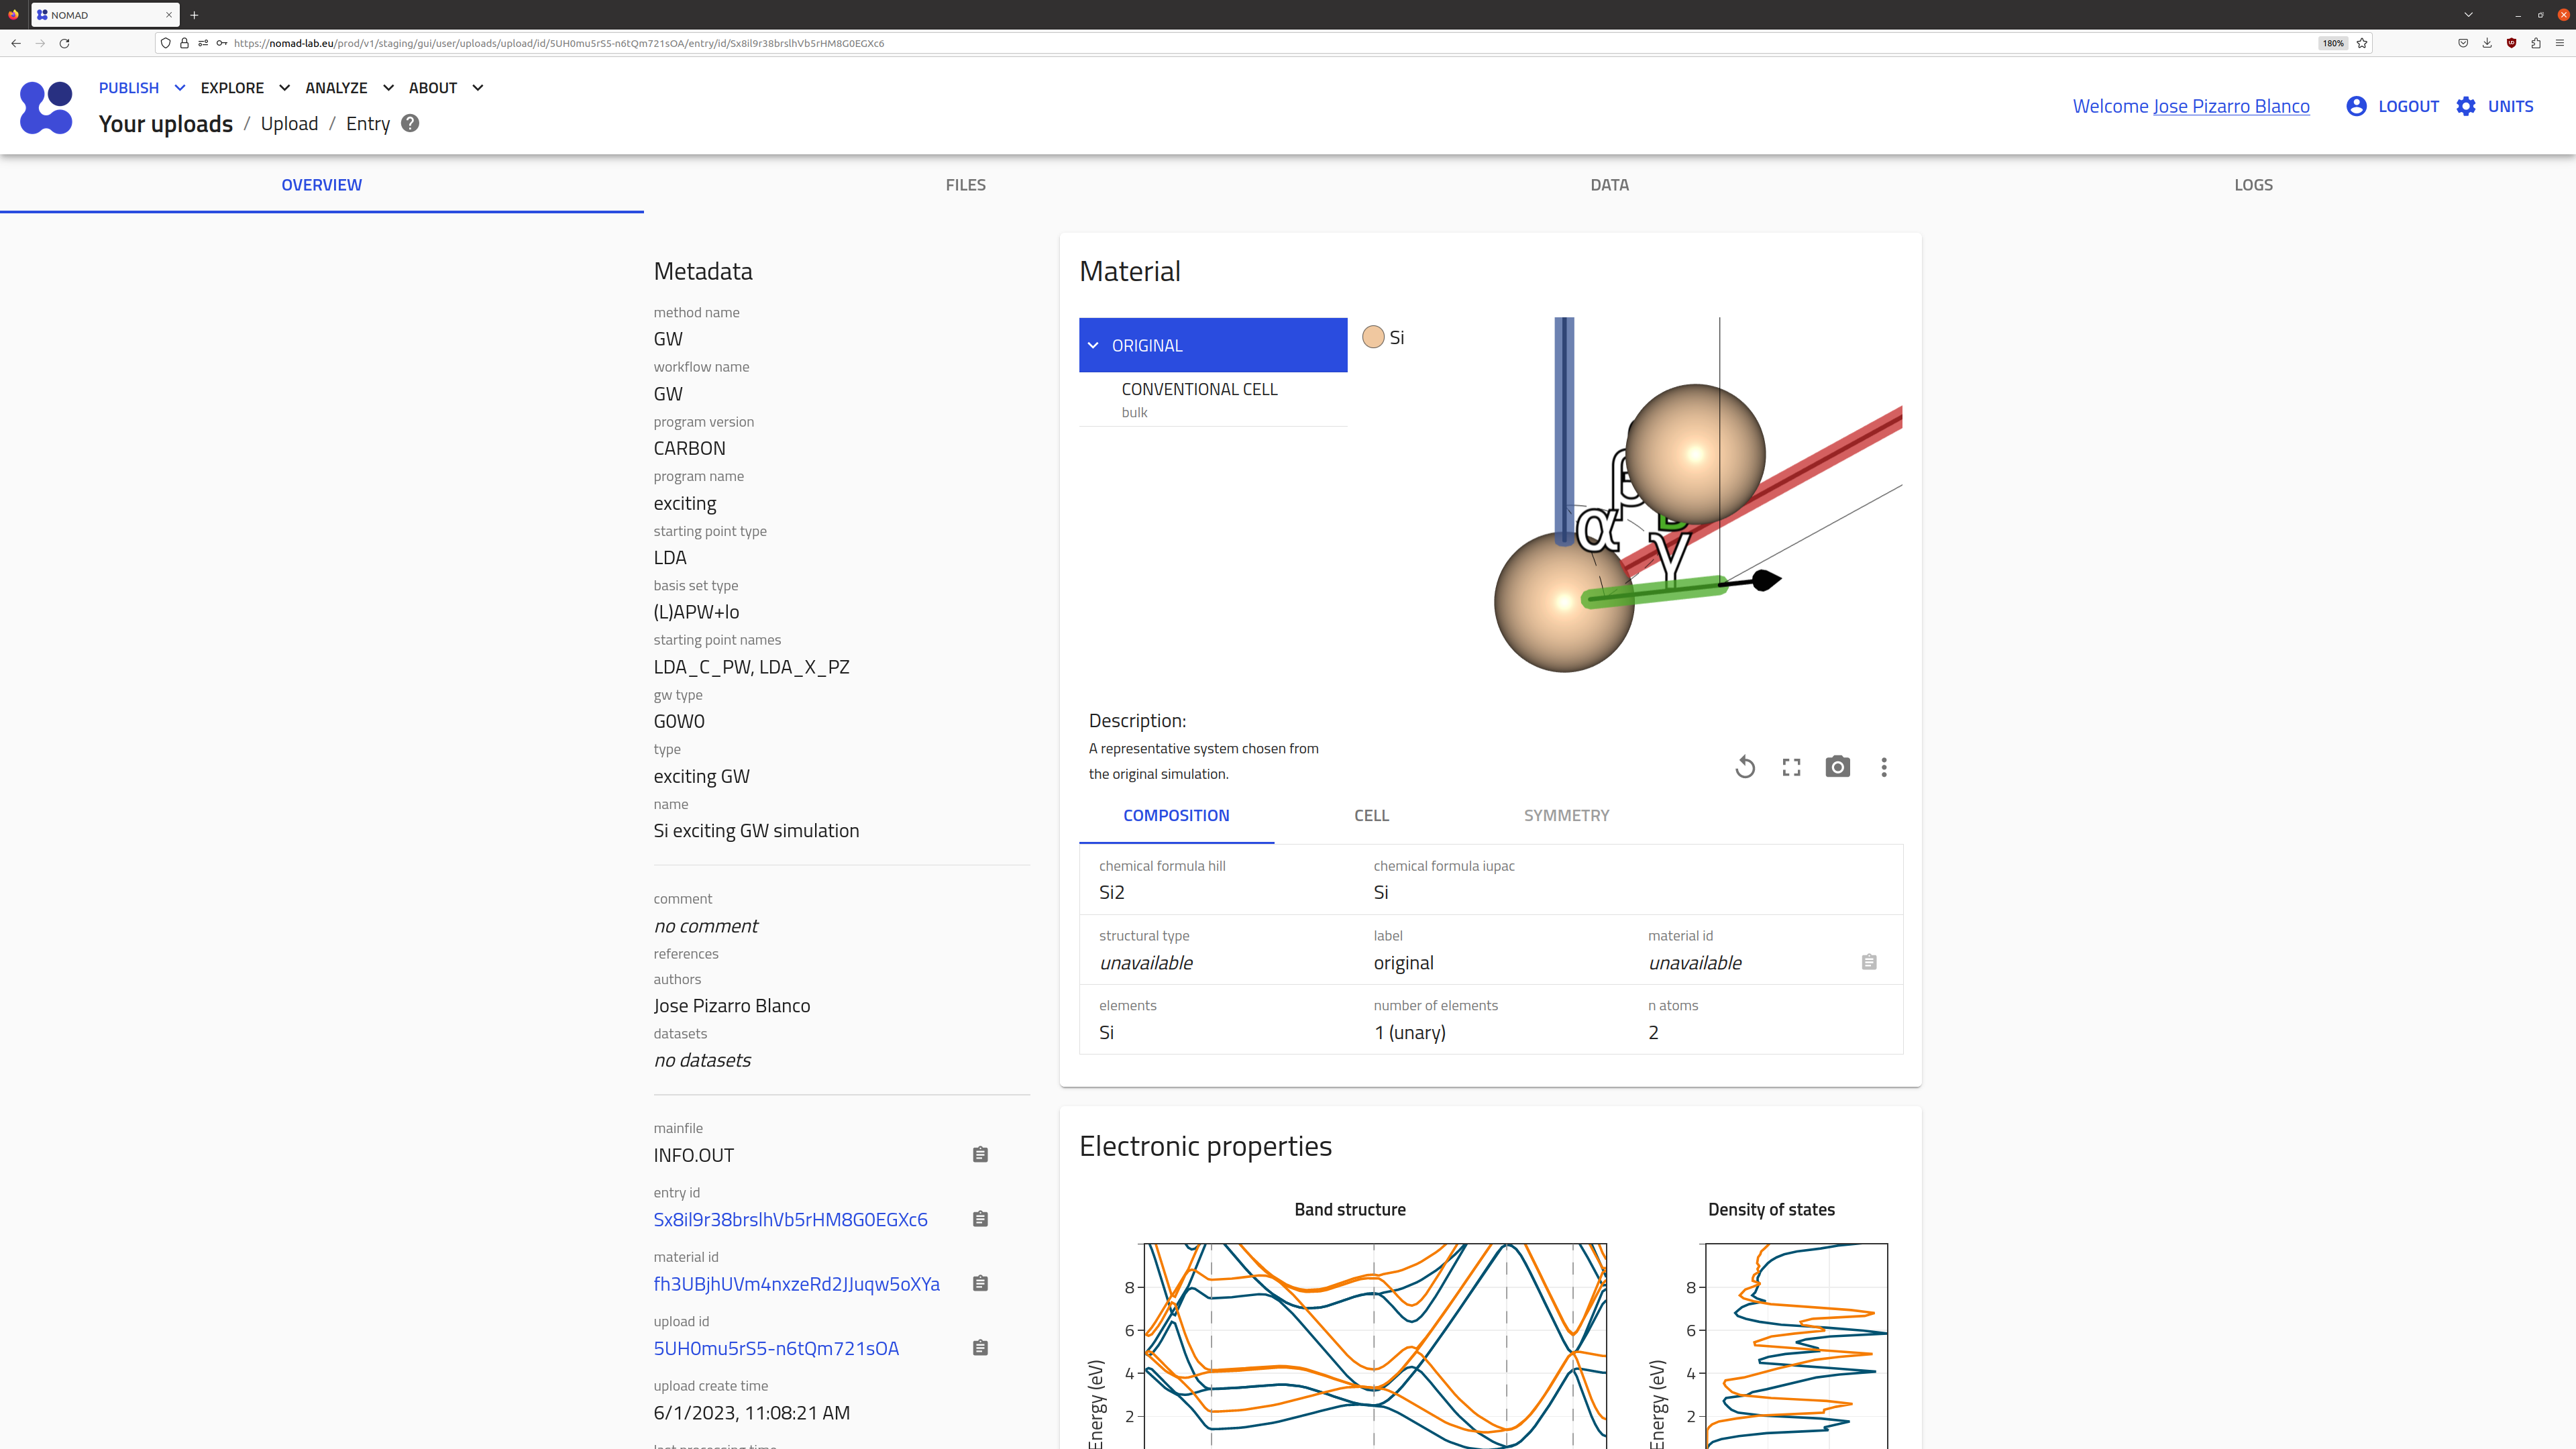The image size is (2576, 1449).
Task: Open the browser downloads icon
Action: click(x=2487, y=43)
